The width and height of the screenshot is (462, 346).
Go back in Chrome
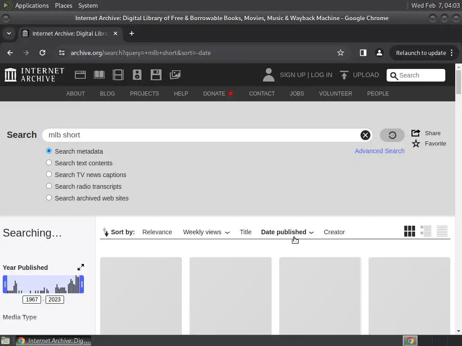click(x=10, y=53)
